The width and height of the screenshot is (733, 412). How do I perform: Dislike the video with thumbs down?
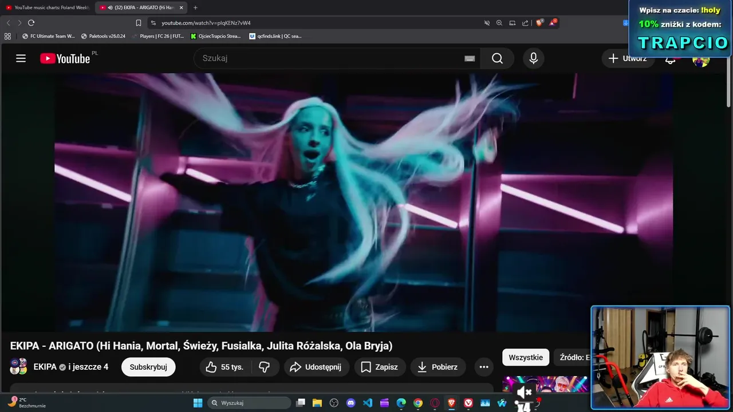coord(265,367)
